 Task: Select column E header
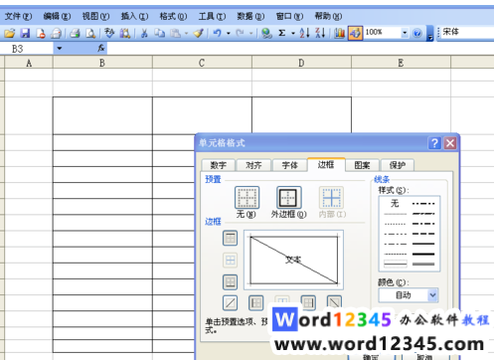pos(401,63)
